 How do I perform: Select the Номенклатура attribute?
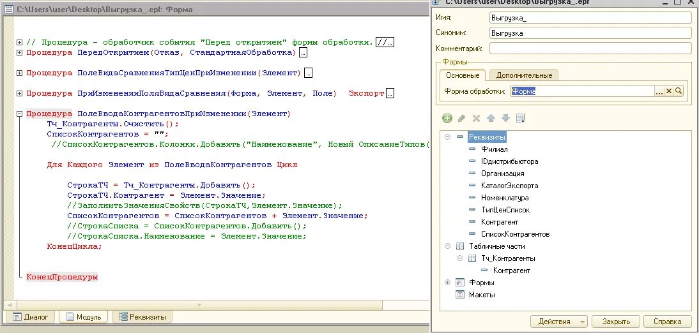505,198
